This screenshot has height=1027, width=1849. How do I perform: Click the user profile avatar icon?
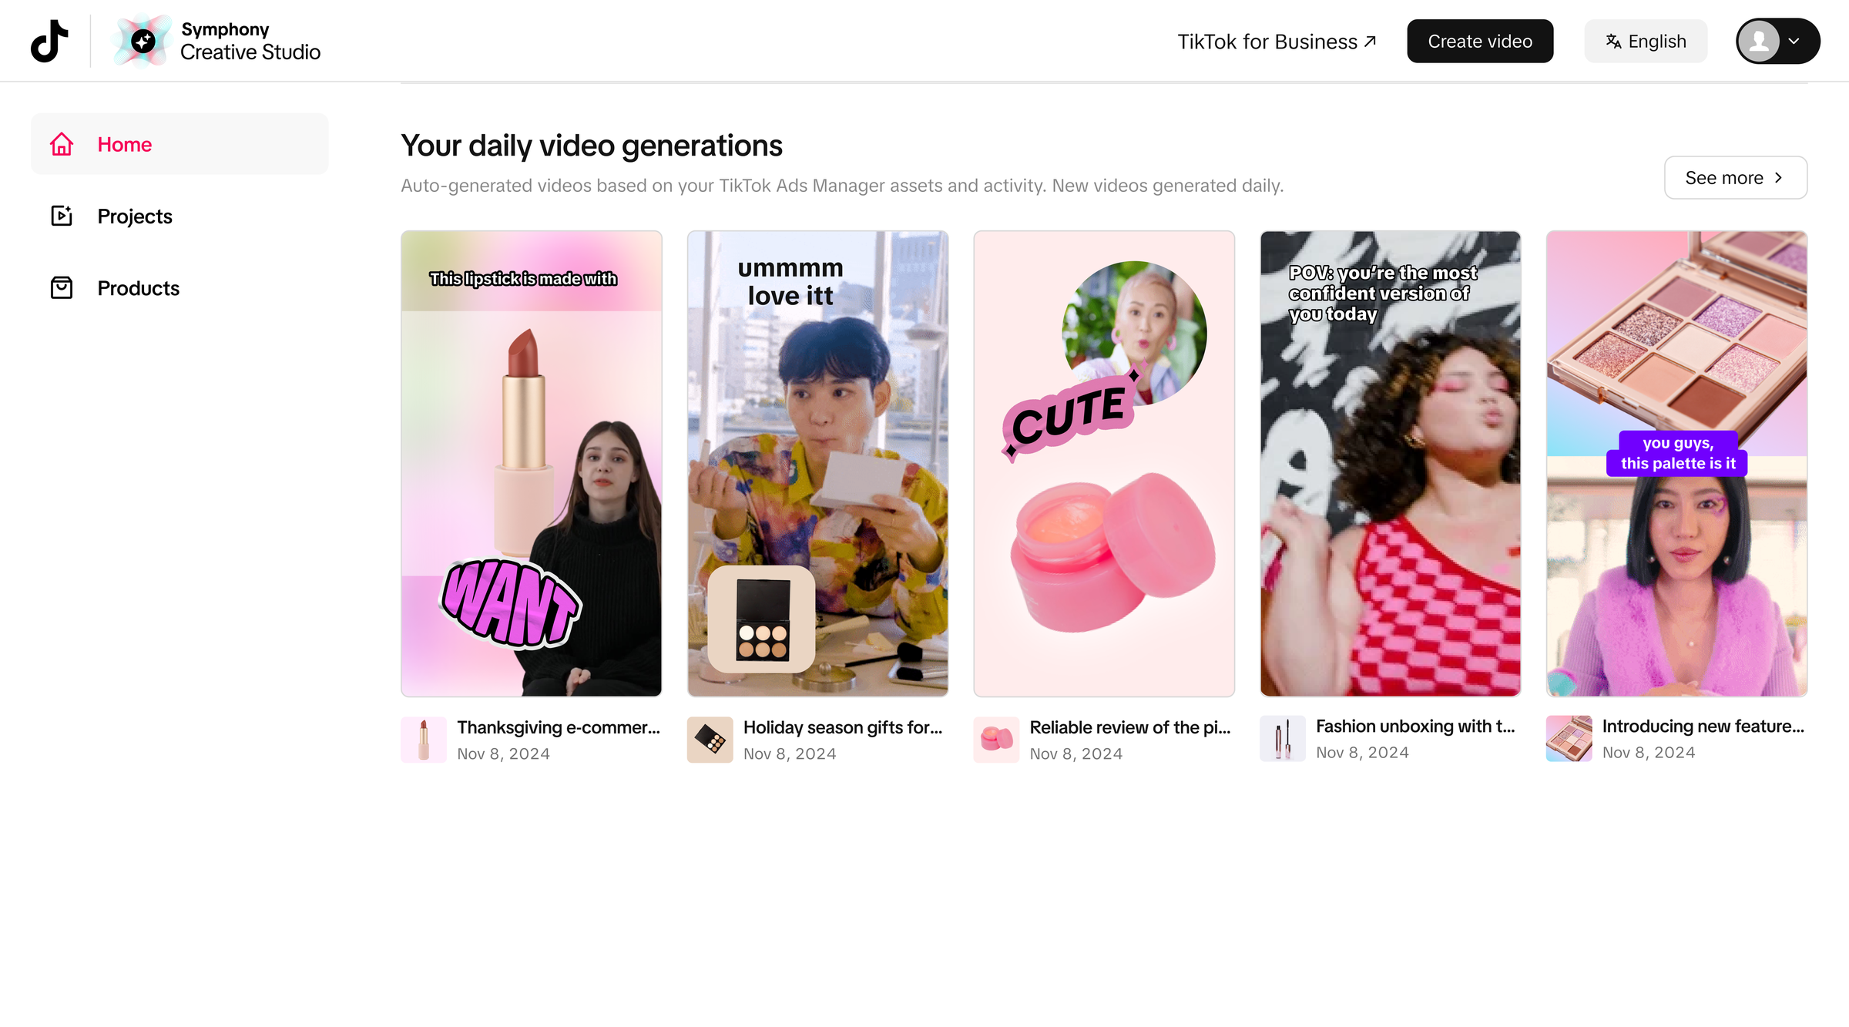point(1762,42)
